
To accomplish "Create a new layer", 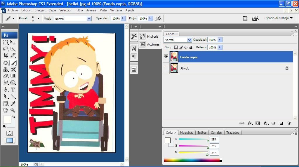I will click(x=281, y=123).
